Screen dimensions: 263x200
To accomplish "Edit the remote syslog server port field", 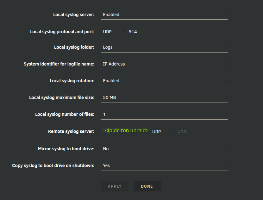I will (x=188, y=132).
